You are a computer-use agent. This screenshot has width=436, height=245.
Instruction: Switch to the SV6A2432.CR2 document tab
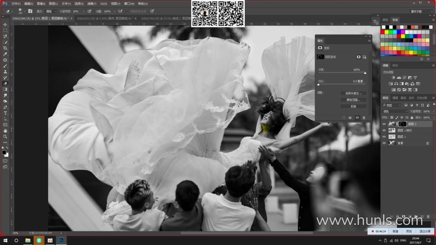(x=104, y=18)
